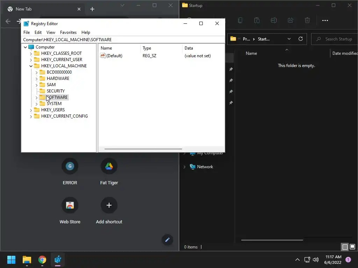Select Network in Explorer navigation pane

(205, 167)
